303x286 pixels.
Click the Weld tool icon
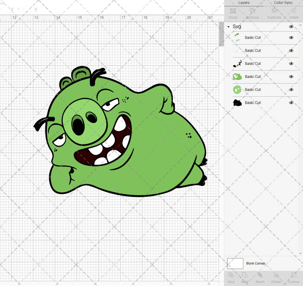point(245,277)
